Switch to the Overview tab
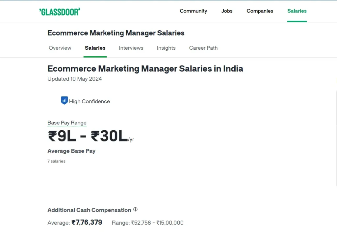 [x=60, y=48]
